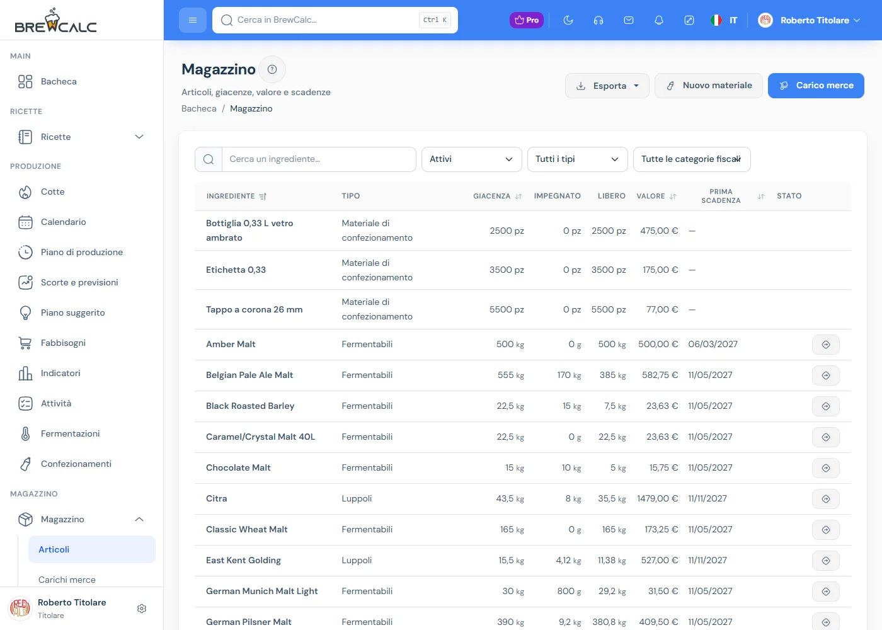Open the Bacheca sidebar item

pos(82,81)
